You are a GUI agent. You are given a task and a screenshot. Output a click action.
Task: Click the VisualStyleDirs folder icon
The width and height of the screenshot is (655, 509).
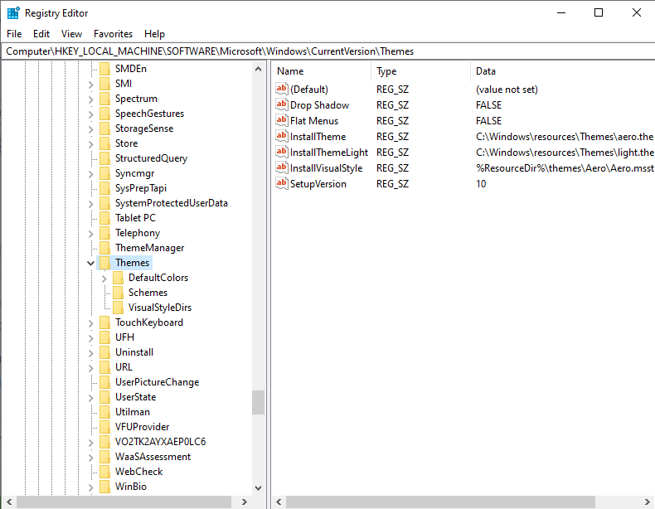tap(119, 308)
